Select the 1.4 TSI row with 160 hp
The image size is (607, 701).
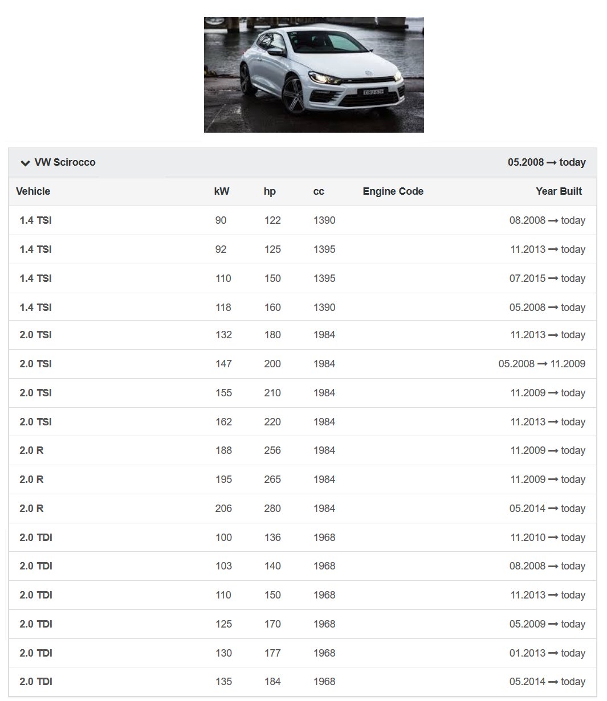303,307
